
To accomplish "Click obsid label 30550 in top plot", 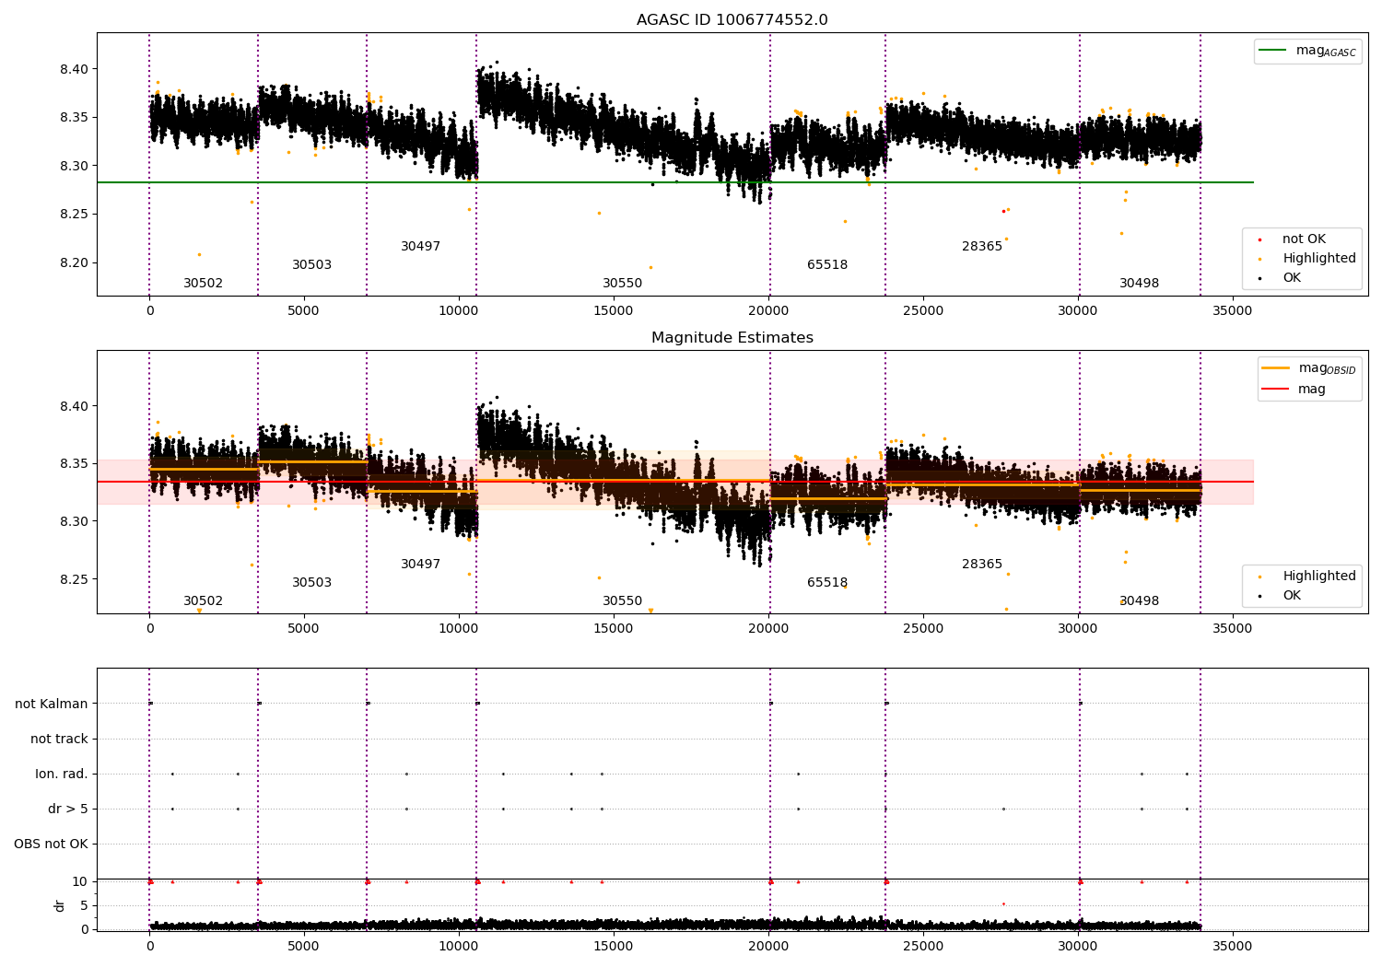I will (622, 284).
